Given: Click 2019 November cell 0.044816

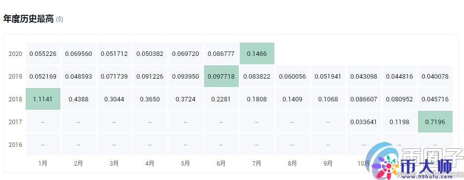Looking at the screenshot, I should pos(400,77).
